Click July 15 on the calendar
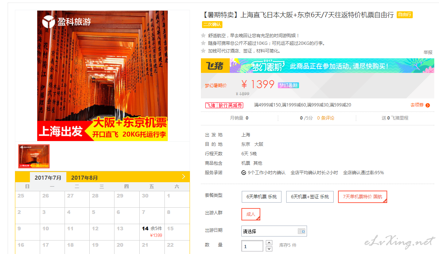 177,232
